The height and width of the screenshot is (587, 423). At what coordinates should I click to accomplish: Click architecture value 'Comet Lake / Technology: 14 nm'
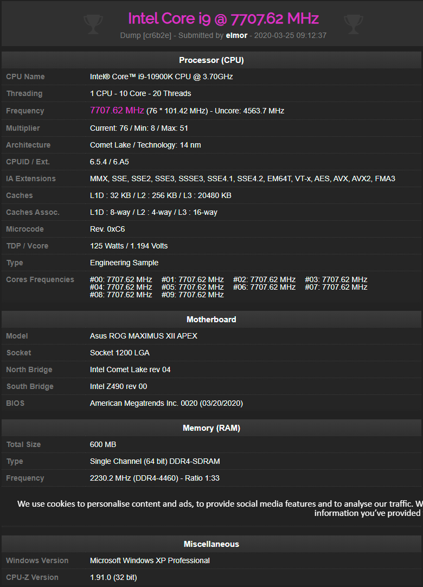[145, 145]
